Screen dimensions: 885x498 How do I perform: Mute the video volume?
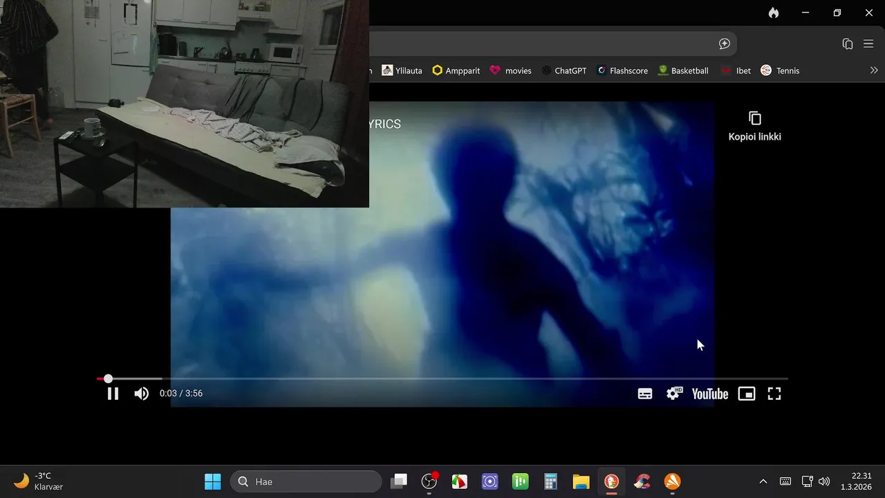pyautogui.click(x=142, y=394)
